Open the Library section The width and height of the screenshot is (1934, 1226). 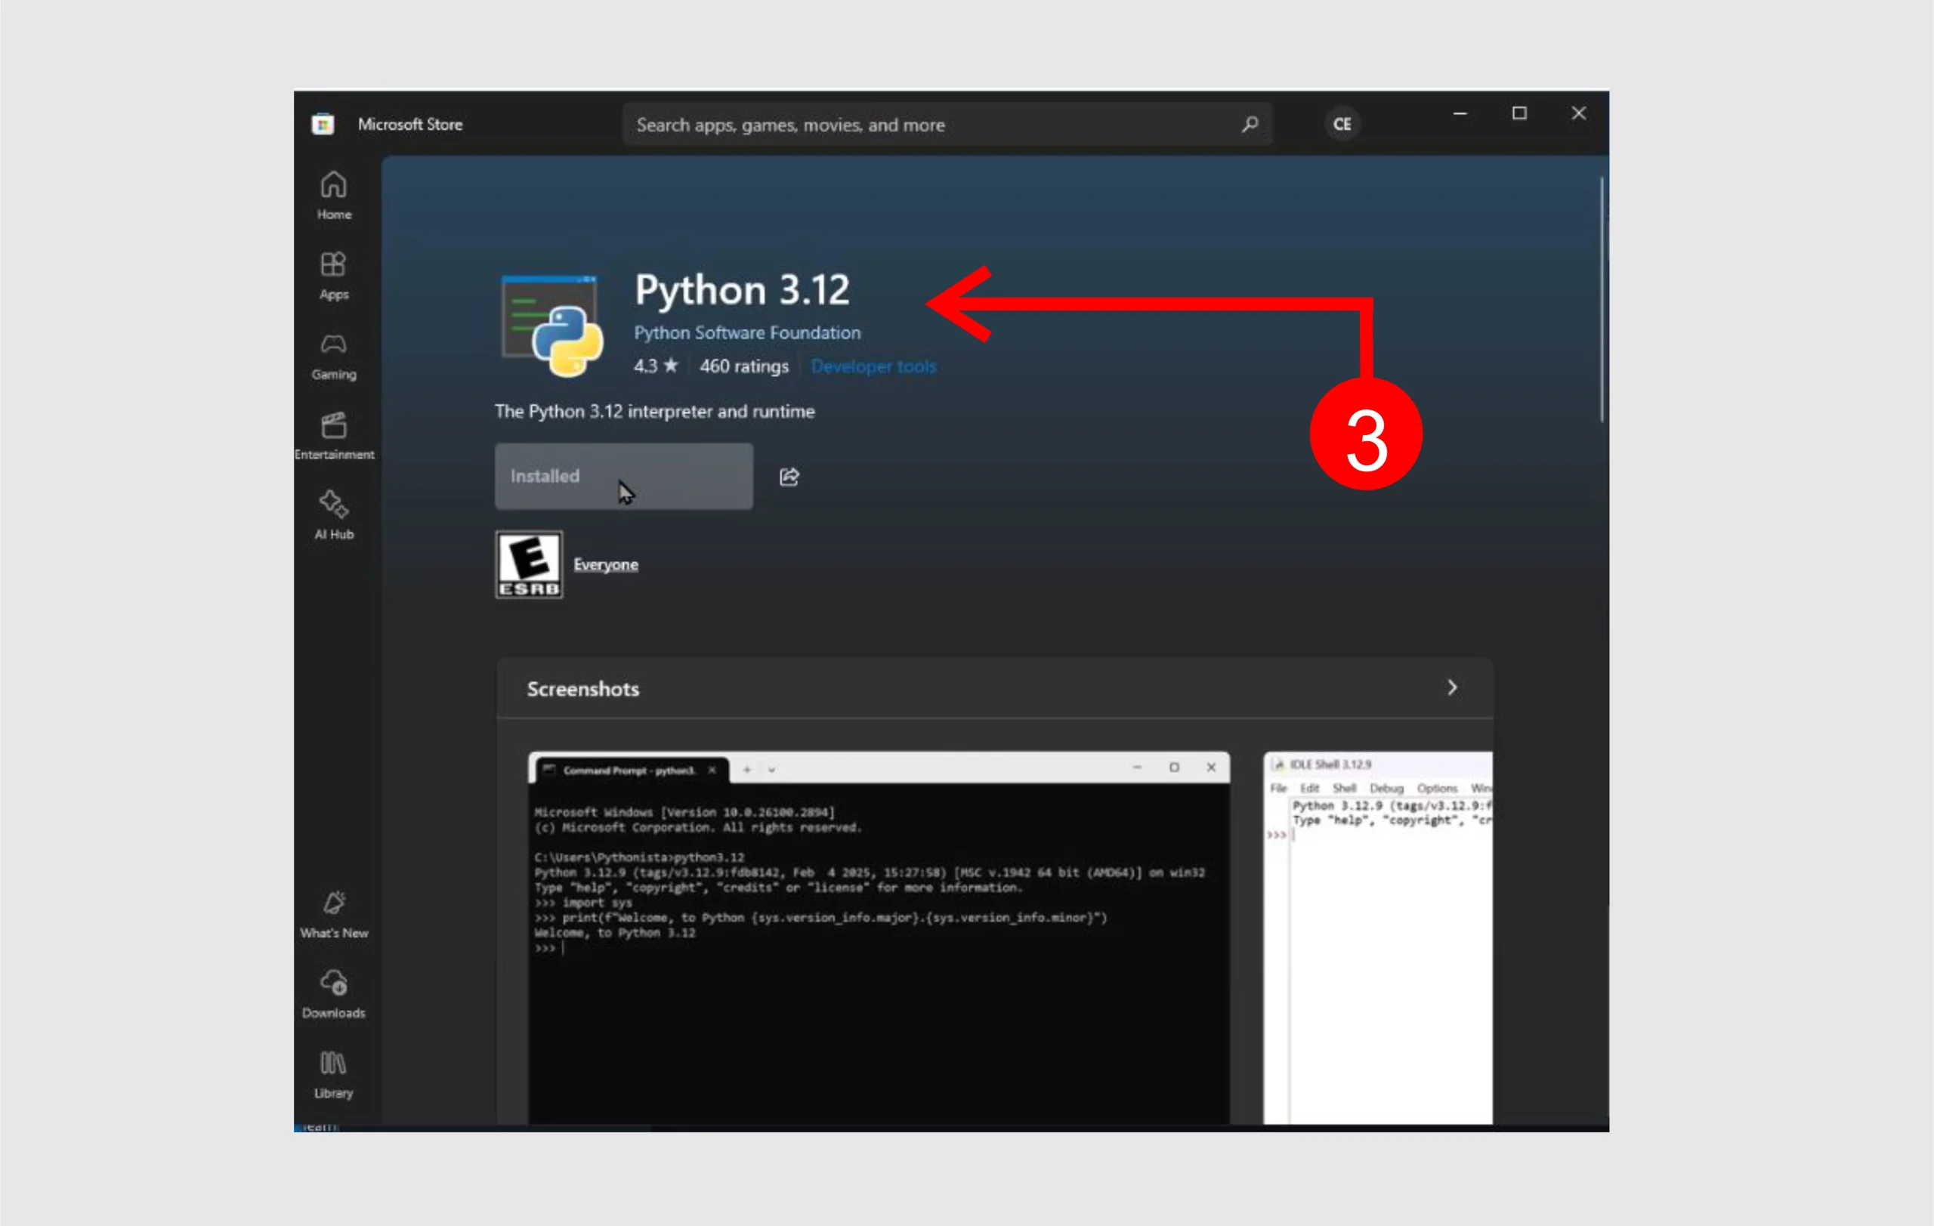[333, 1074]
